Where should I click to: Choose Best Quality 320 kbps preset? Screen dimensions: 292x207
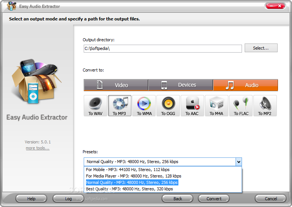[163, 189]
